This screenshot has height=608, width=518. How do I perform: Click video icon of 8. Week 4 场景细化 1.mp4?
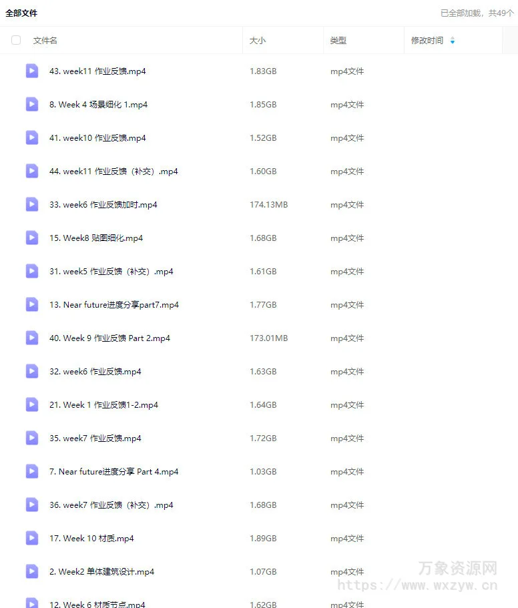[x=32, y=104]
